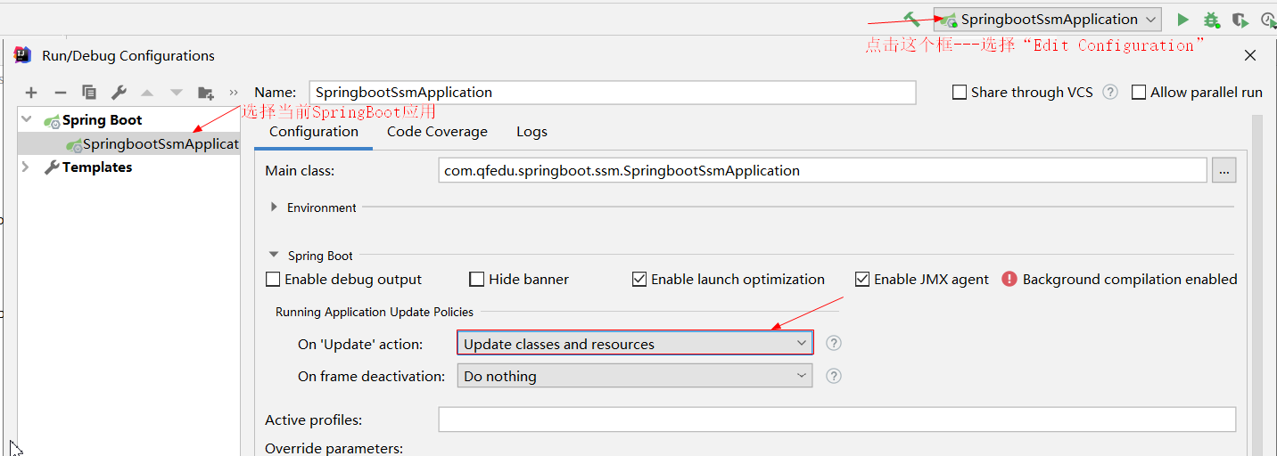The image size is (1277, 456).
Task: Click browse button for Main class
Action: point(1223,170)
